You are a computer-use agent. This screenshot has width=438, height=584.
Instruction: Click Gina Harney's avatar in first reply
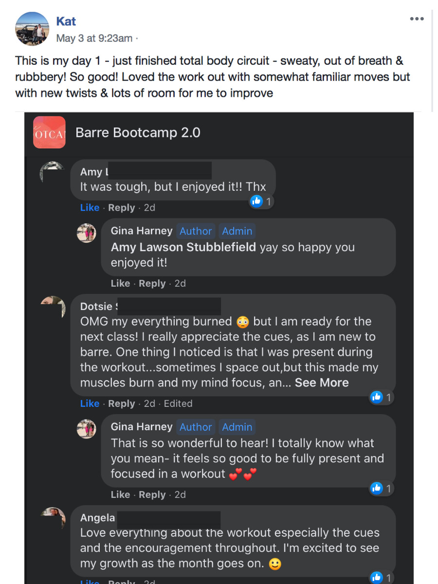pyautogui.click(x=87, y=233)
